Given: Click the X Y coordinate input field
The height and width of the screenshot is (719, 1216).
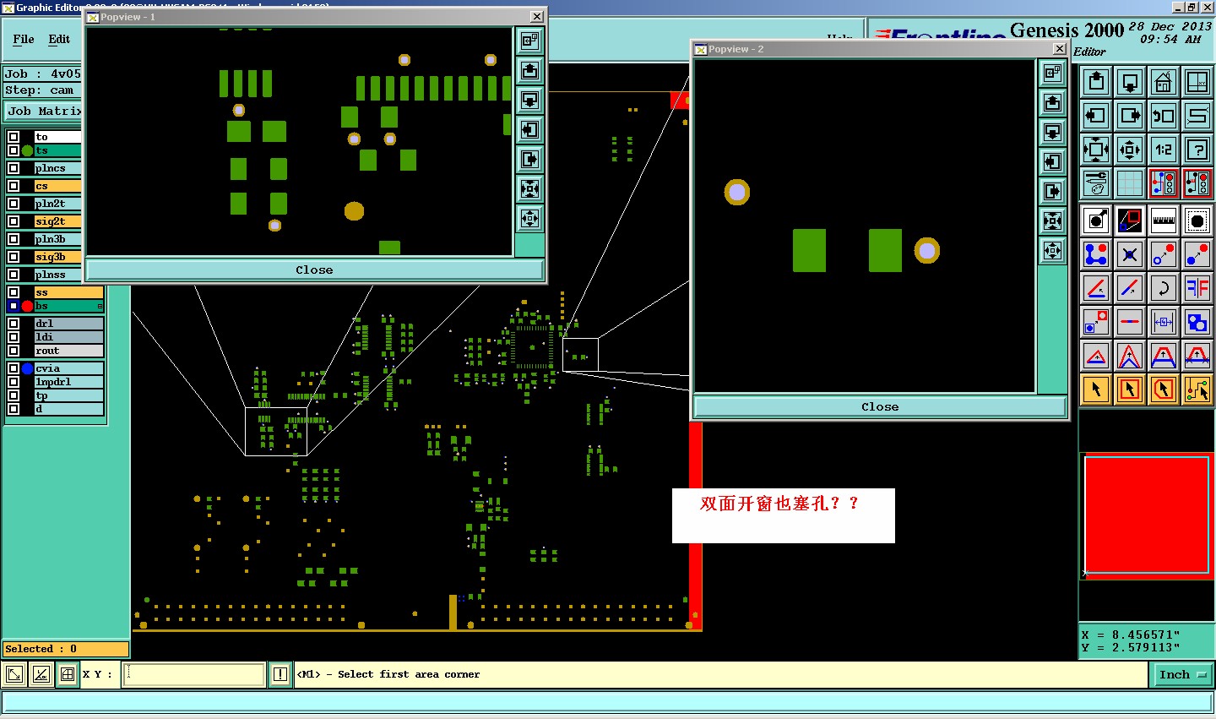Looking at the screenshot, I should (x=194, y=674).
